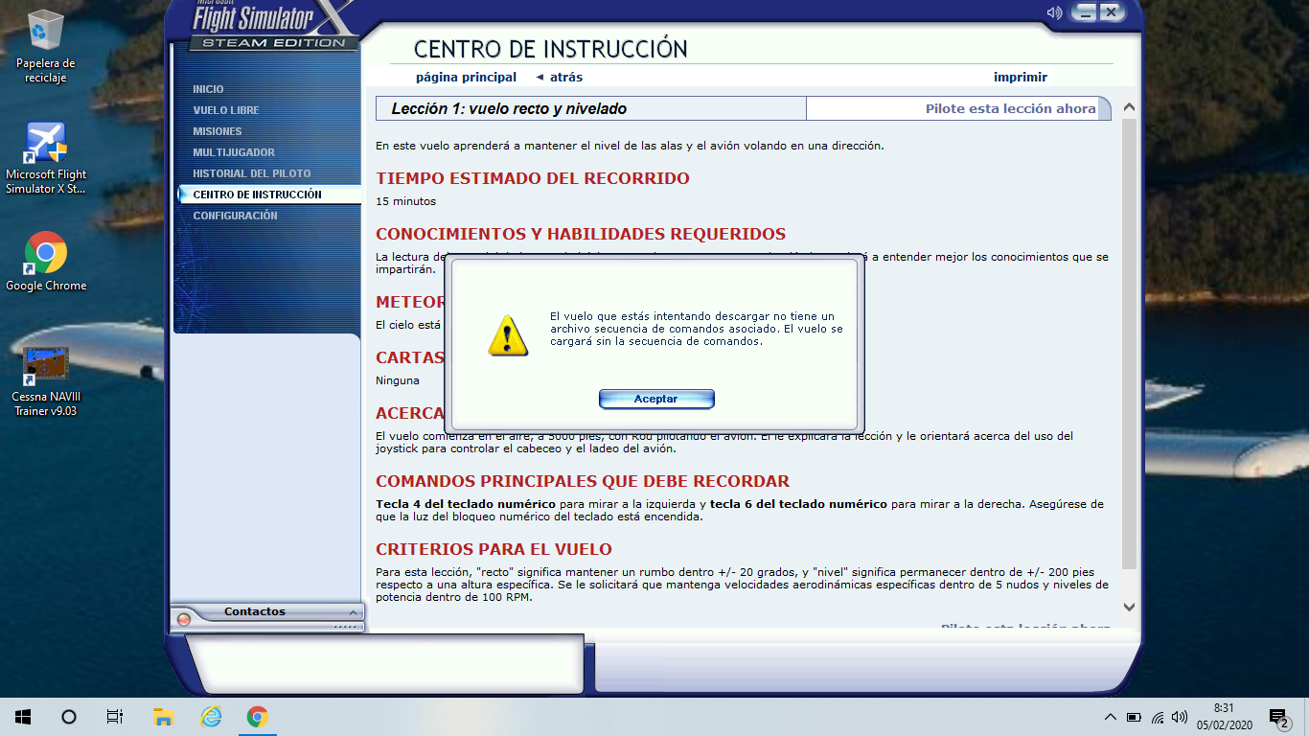The height and width of the screenshot is (736, 1309).
Task: Open Papelera de reciclaje desktop icon
Action: click(x=46, y=46)
